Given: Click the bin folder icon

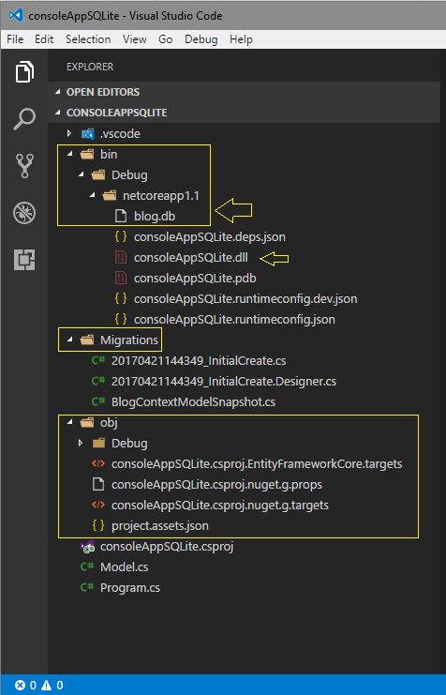Looking at the screenshot, I should 87,154.
